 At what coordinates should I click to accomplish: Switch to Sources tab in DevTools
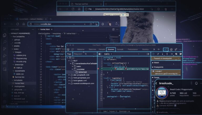pyautogui.click(x=111, y=50)
